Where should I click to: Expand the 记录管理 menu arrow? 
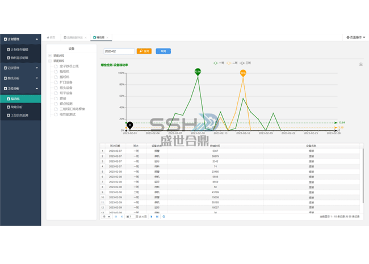tap(37, 68)
